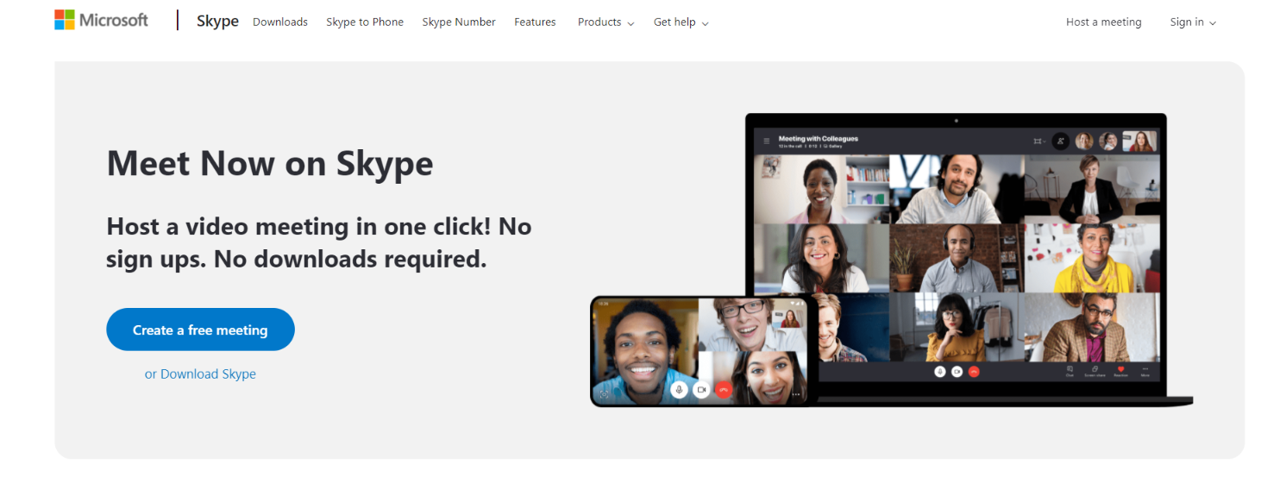Open the Downloads page
This screenshot has height=496, width=1286.
(x=280, y=22)
